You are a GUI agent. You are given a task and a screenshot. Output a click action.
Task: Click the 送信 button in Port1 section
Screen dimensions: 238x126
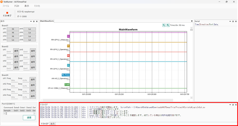pos(29,117)
